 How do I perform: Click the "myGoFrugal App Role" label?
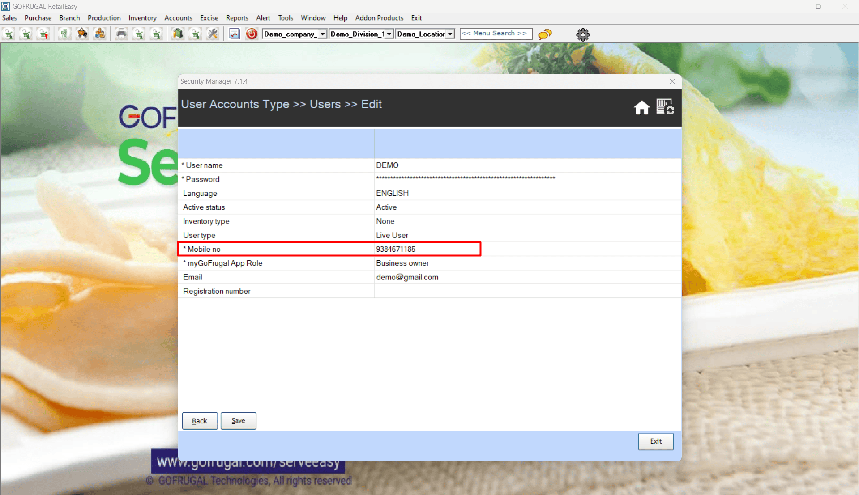click(x=225, y=263)
